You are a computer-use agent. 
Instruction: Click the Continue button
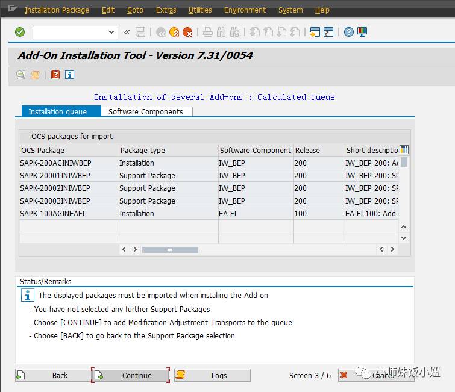(x=130, y=375)
